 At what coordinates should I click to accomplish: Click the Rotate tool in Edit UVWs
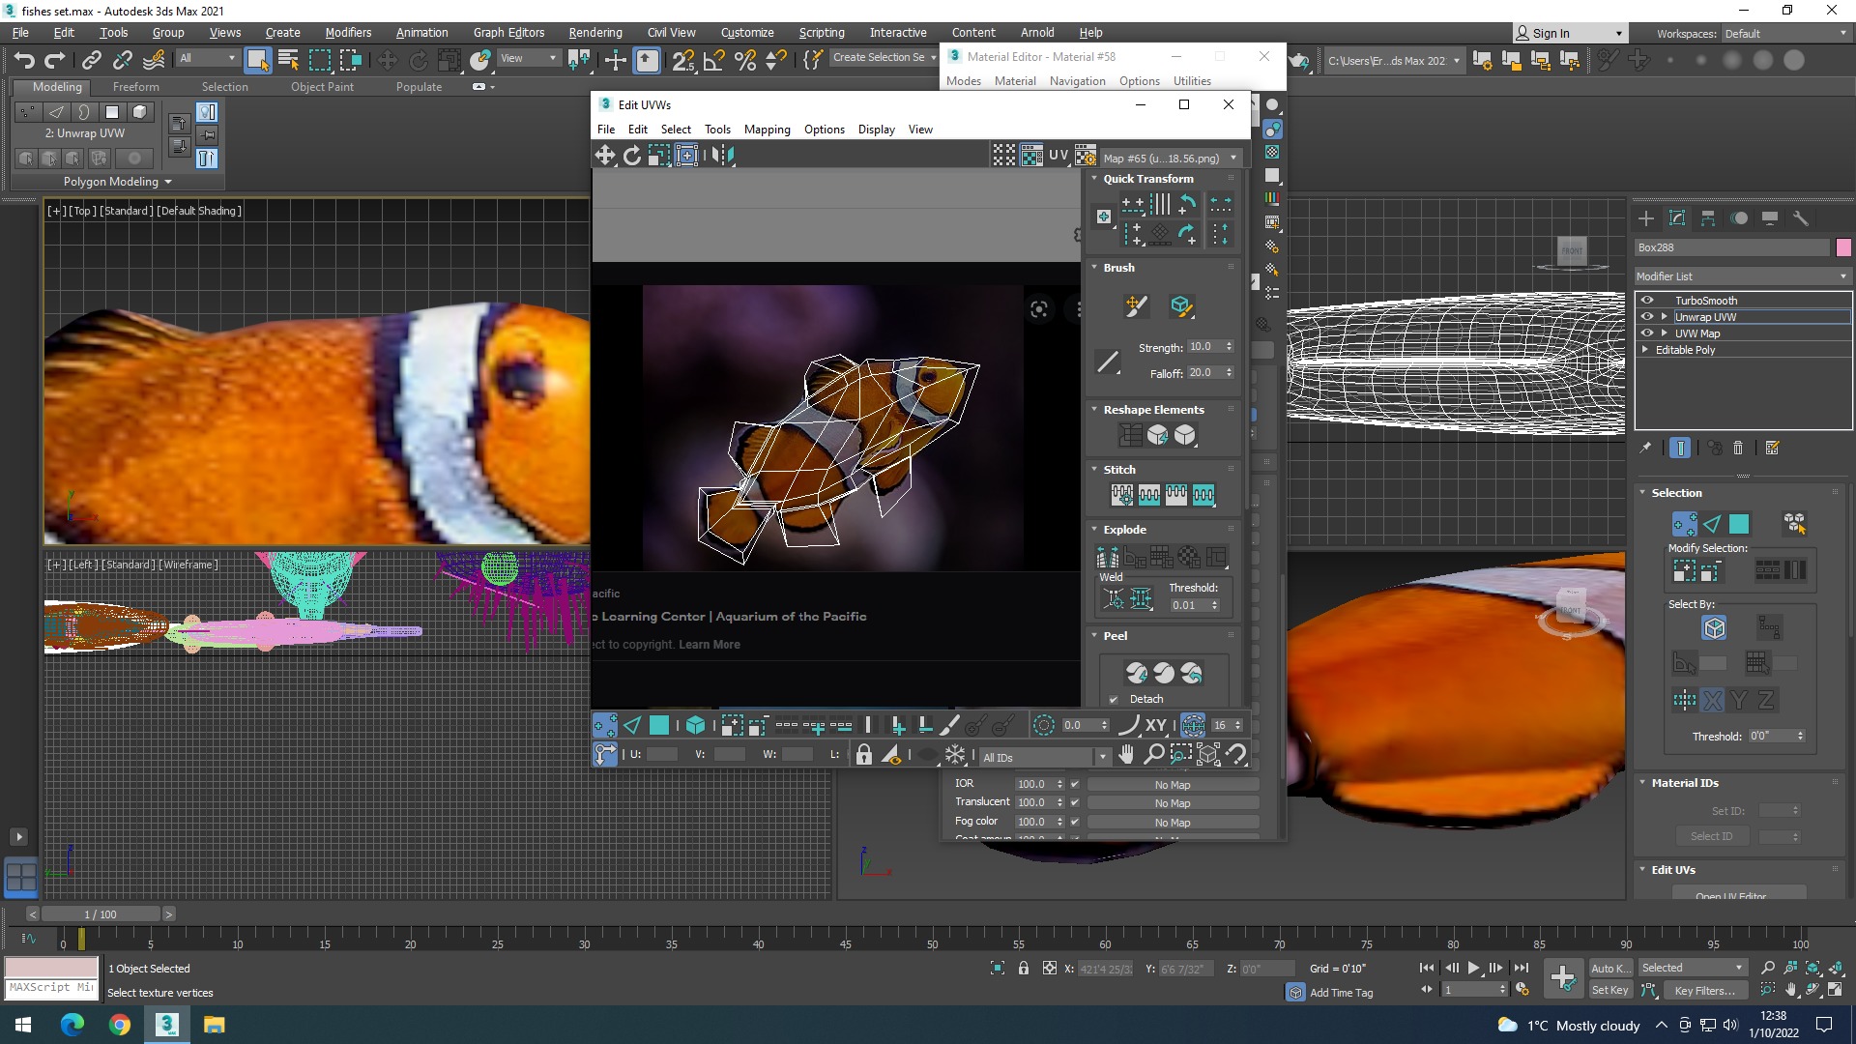pyautogui.click(x=632, y=156)
